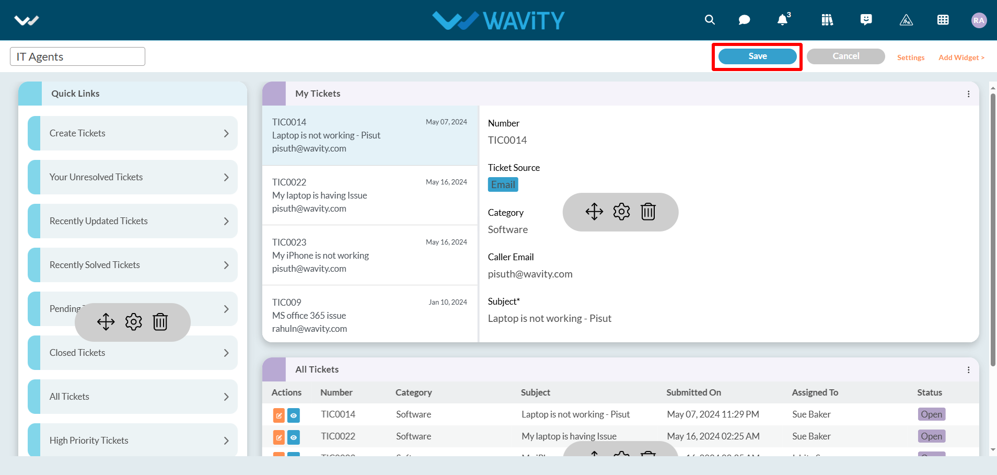The height and width of the screenshot is (475, 997).
Task: Expand Your Unresolved Tickets chevron
Action: pos(226,177)
